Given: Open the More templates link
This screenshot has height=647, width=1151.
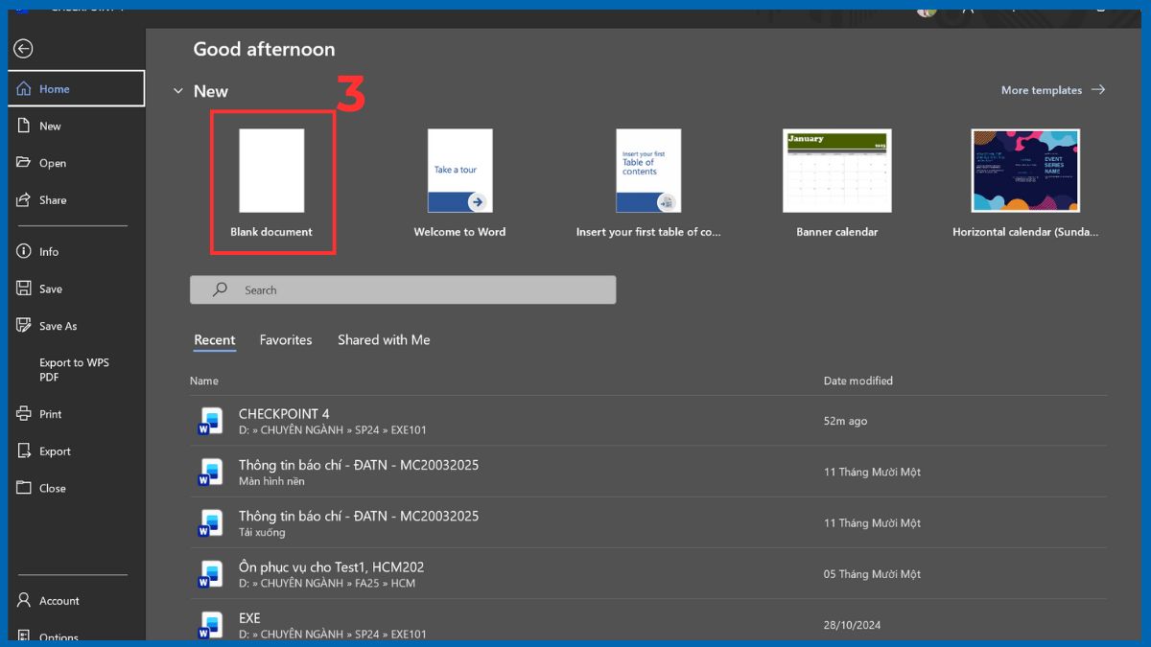Looking at the screenshot, I should pos(1052,90).
